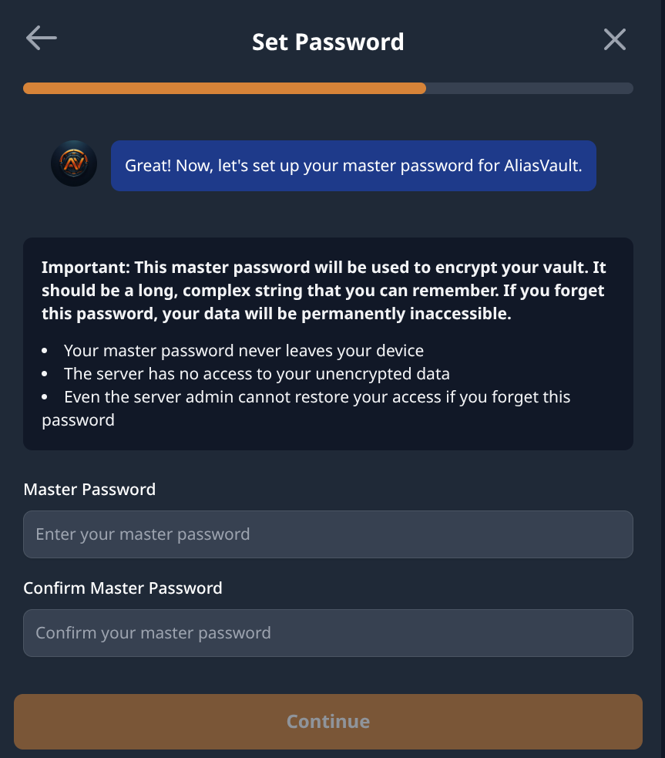Focus the Confirm Master Password input field
Screen dimensions: 665x758
327,633
